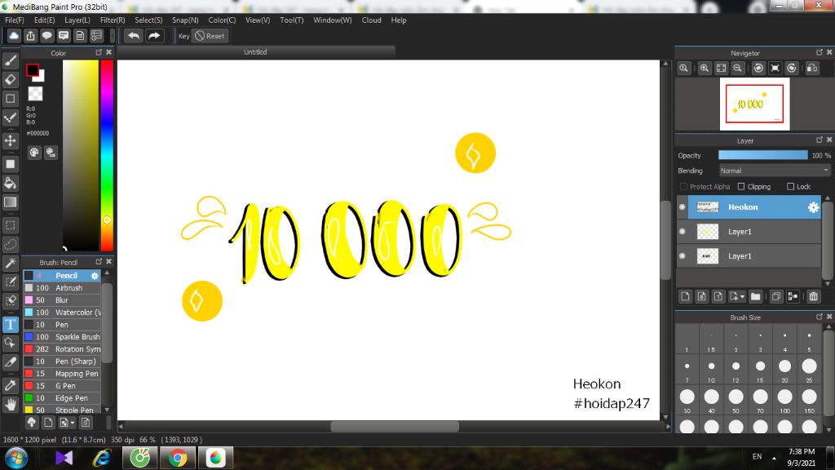This screenshot has height=470, width=835.
Task: Open the add-layer dropdown arrow in Layer panel
Action: 742,297
